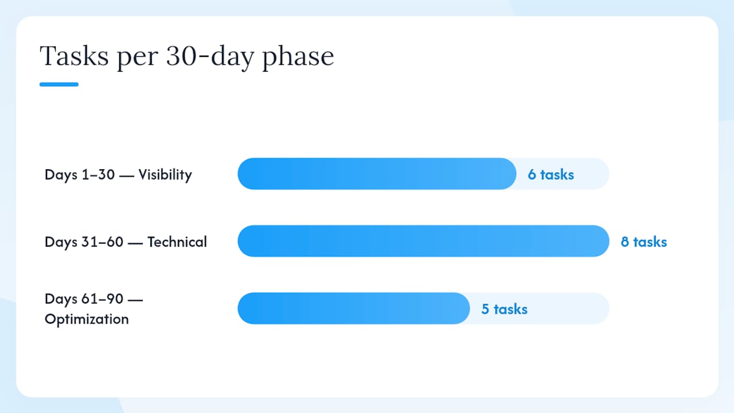Click unfilled light track after "5 tasks"

tap(568, 309)
